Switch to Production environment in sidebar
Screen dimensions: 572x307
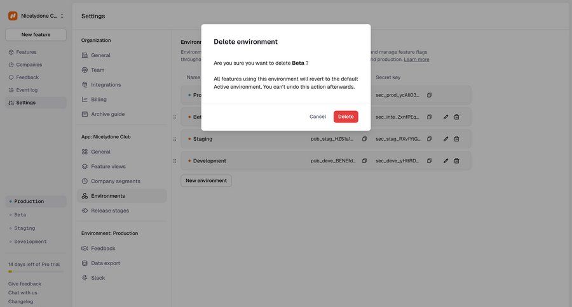36,201
